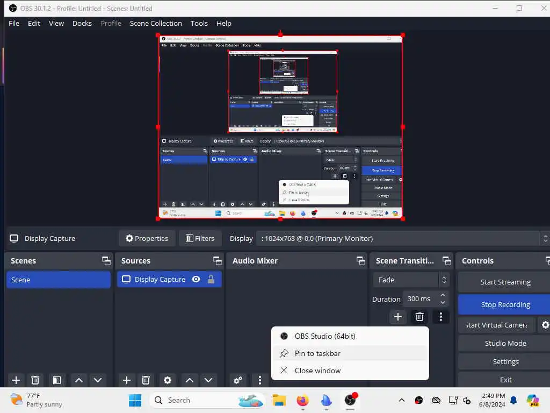Open the Display monitor selection dropdown
Screen dimensions: 550x413
pyautogui.click(x=403, y=238)
